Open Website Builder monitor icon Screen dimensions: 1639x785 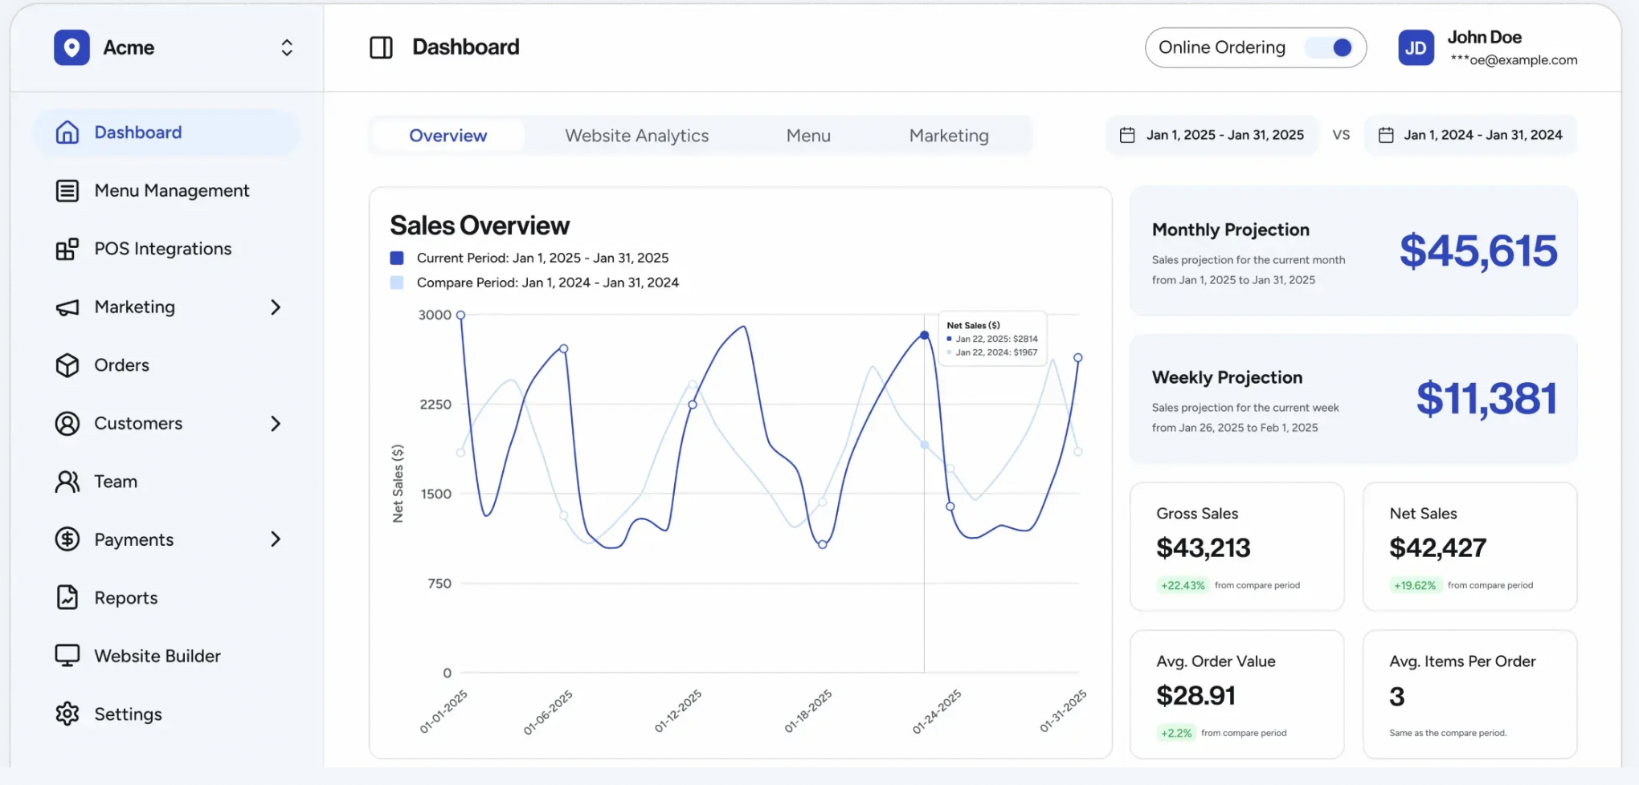(67, 656)
